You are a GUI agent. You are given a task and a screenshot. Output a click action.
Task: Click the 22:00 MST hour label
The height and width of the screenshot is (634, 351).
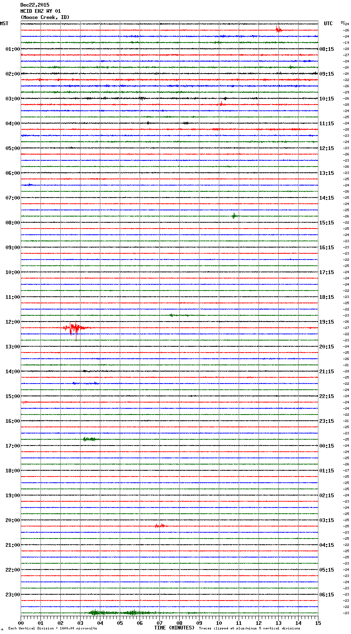pos(12,570)
